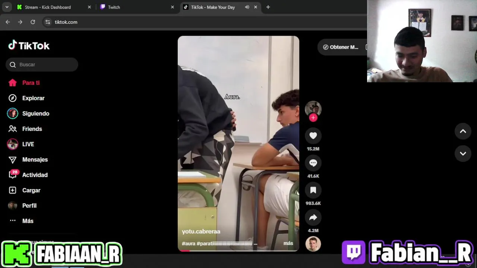
Task: Click the 41.6K comments count
Action: tap(313, 176)
